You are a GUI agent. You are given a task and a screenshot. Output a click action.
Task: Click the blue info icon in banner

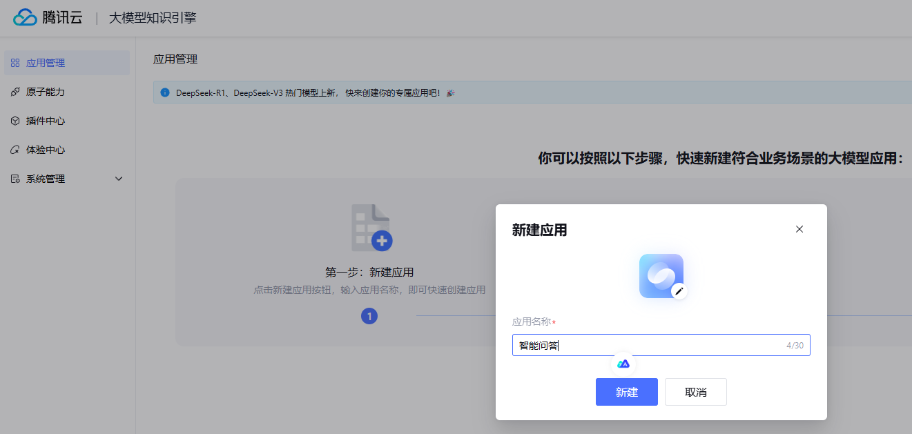click(164, 92)
